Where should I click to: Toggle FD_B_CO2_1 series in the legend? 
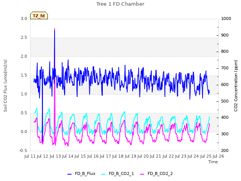(x=117, y=173)
